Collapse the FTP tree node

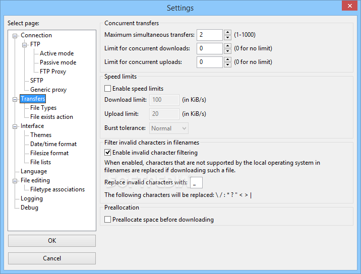tap(24, 45)
